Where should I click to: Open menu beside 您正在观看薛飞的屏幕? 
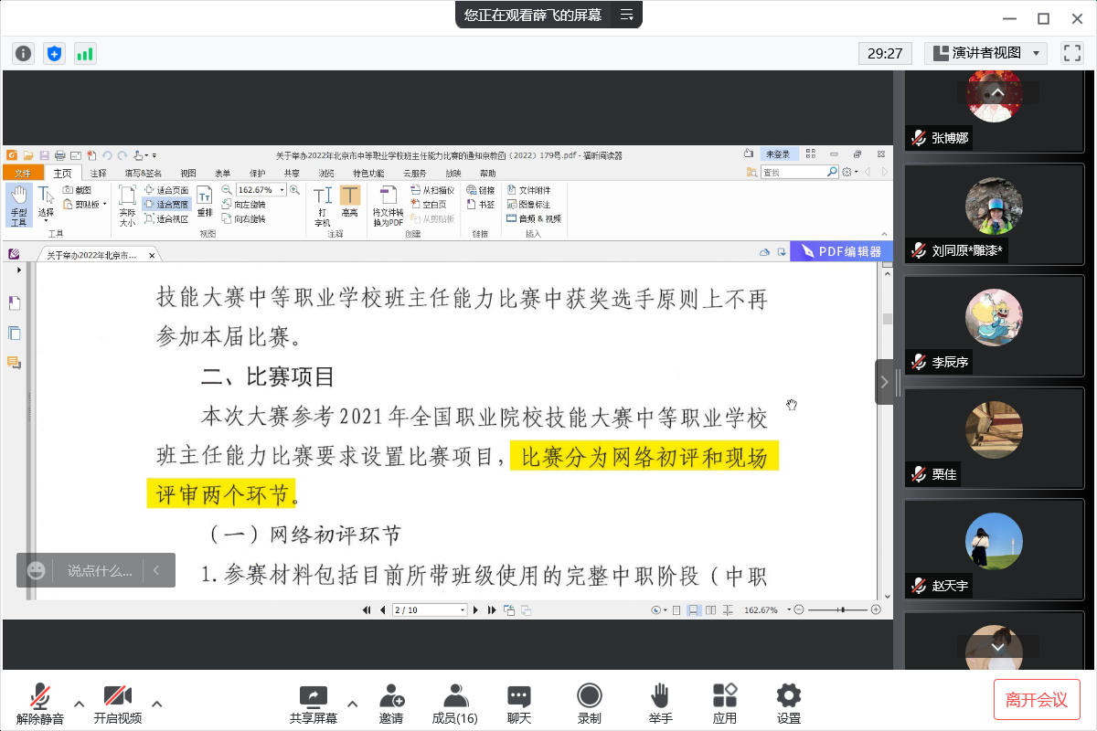(626, 15)
